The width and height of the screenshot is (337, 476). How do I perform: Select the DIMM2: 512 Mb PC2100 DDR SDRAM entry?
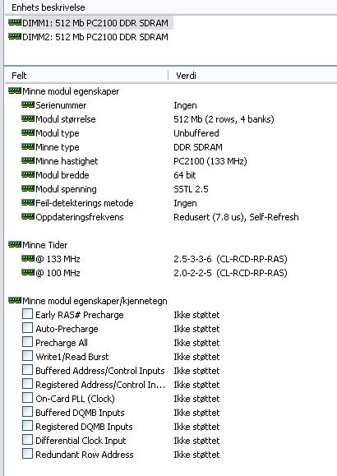tap(95, 37)
